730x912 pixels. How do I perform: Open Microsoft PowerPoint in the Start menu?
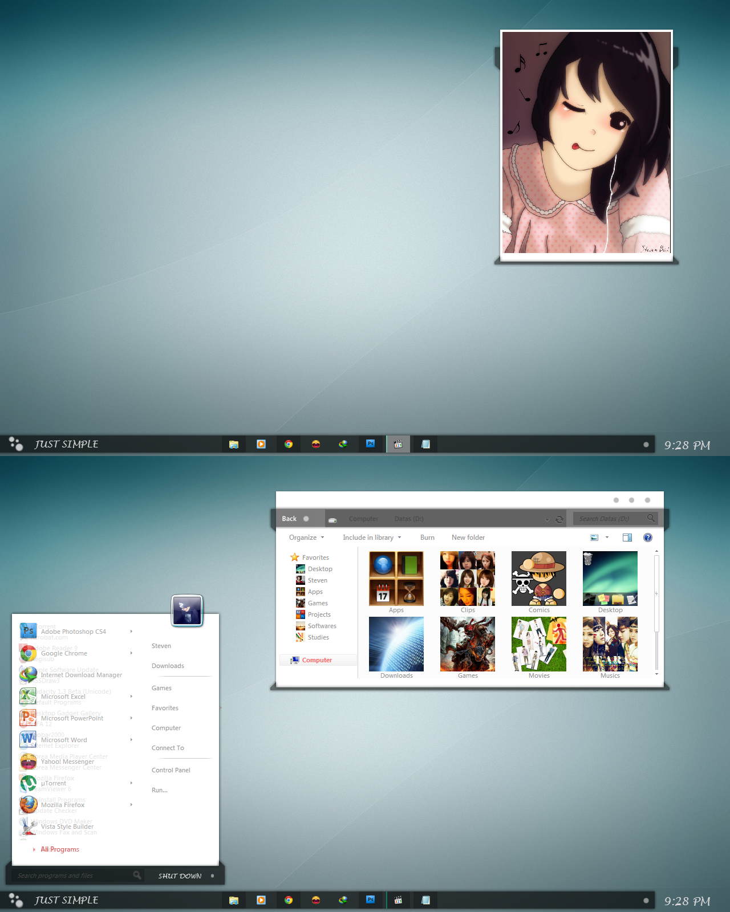click(72, 718)
